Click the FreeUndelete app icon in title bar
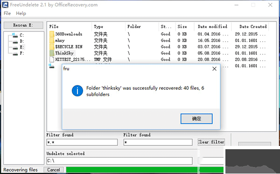Image resolution: width=280 pixels, height=174 pixels. [5, 5]
